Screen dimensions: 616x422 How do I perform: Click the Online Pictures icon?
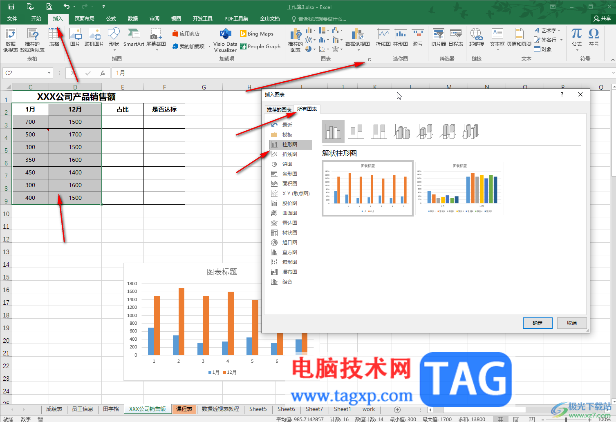[94, 37]
